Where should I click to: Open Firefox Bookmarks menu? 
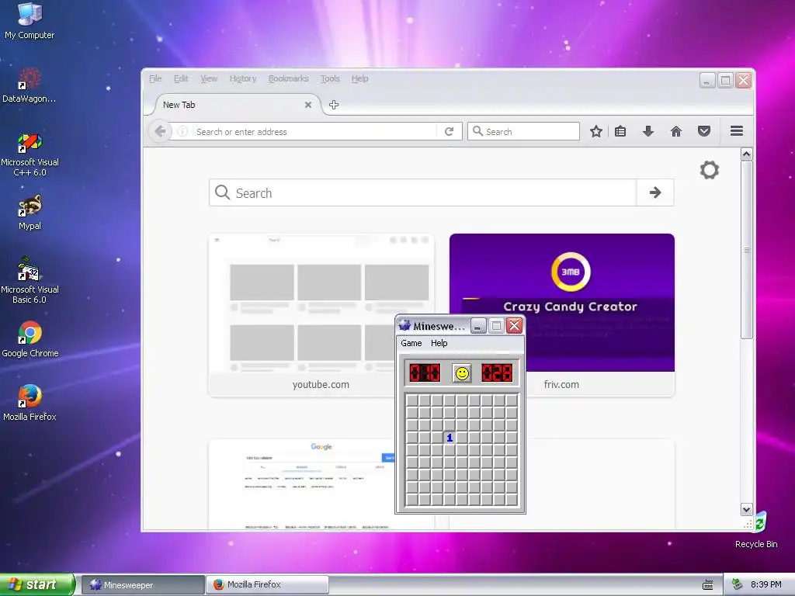[x=289, y=78]
